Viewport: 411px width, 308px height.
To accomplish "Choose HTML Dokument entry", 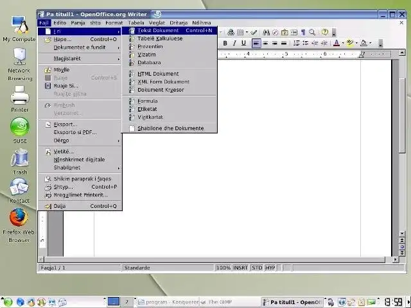I will [170, 74].
